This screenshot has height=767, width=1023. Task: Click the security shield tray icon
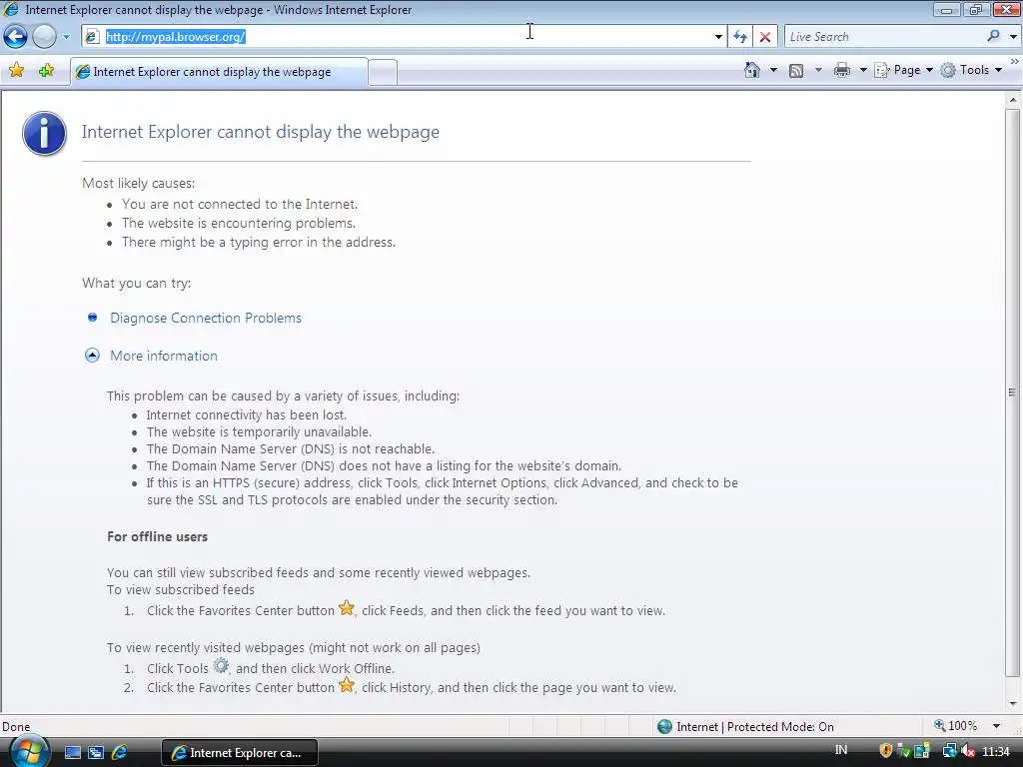885,751
